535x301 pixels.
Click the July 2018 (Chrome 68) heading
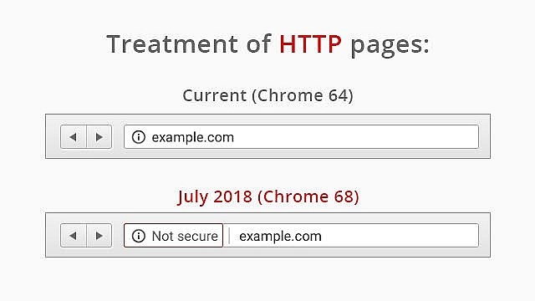(x=268, y=196)
